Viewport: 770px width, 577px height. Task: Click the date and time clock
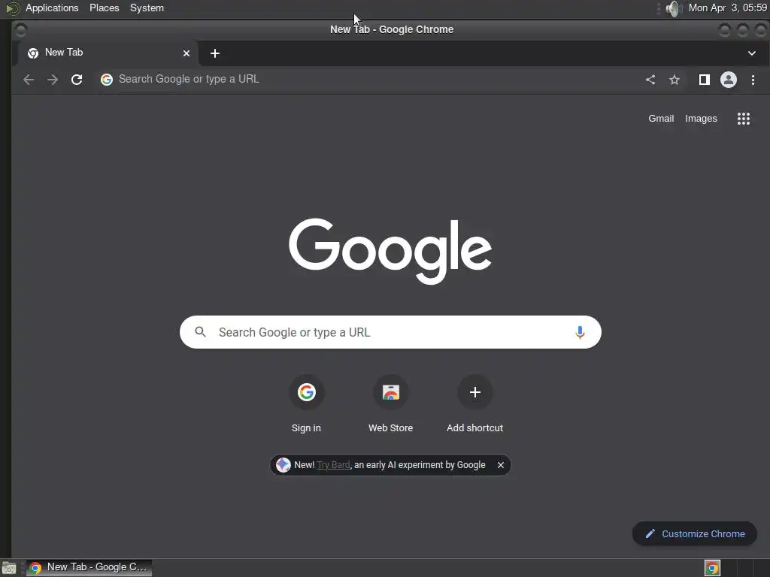pos(728,8)
